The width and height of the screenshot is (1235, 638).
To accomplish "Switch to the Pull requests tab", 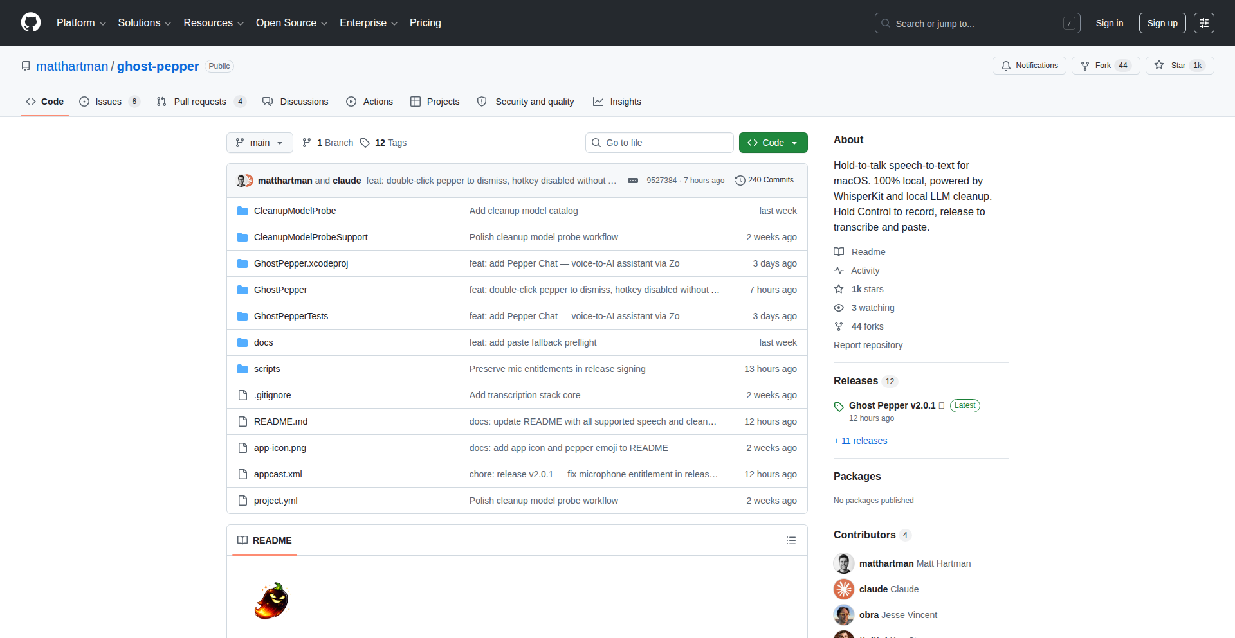I will point(200,102).
